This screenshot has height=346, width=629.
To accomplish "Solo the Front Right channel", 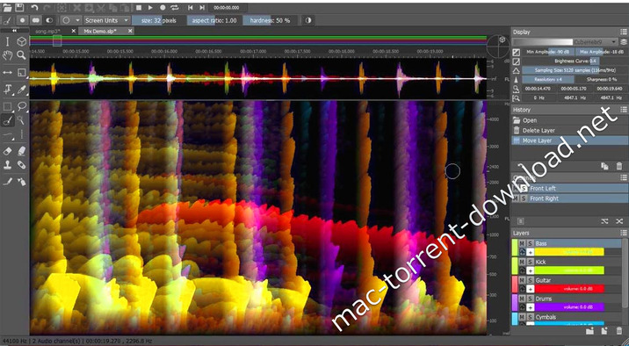I will click(523, 198).
